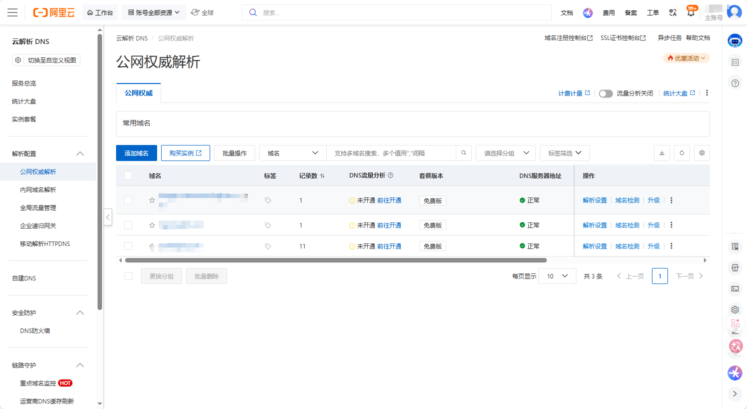Click the Aliyun logo

click(x=54, y=12)
